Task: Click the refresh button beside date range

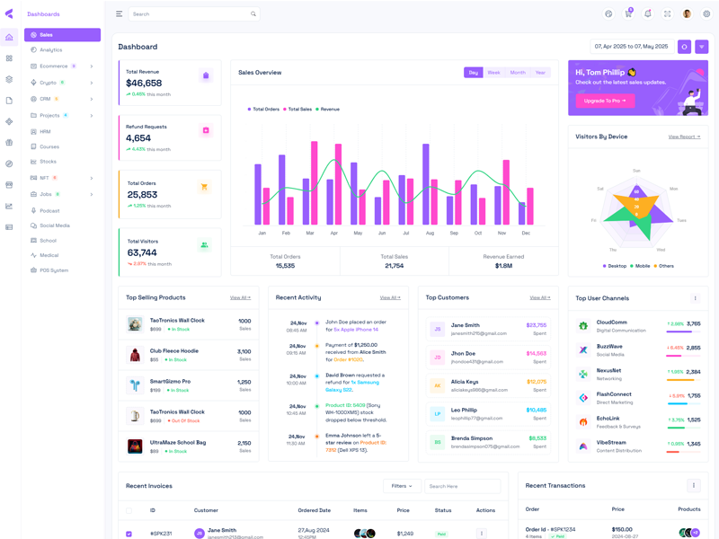Action: point(684,47)
